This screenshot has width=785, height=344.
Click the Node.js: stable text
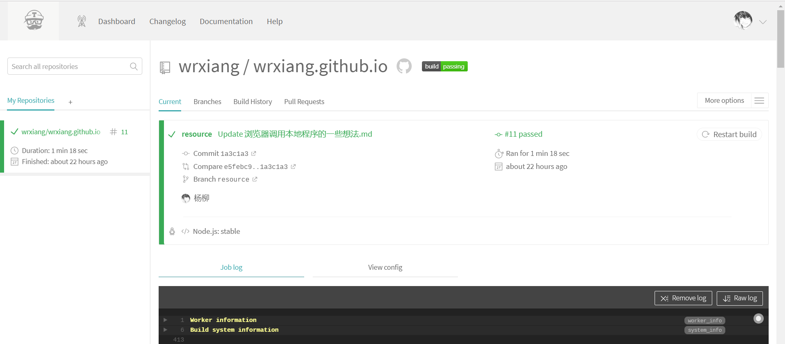(x=216, y=231)
